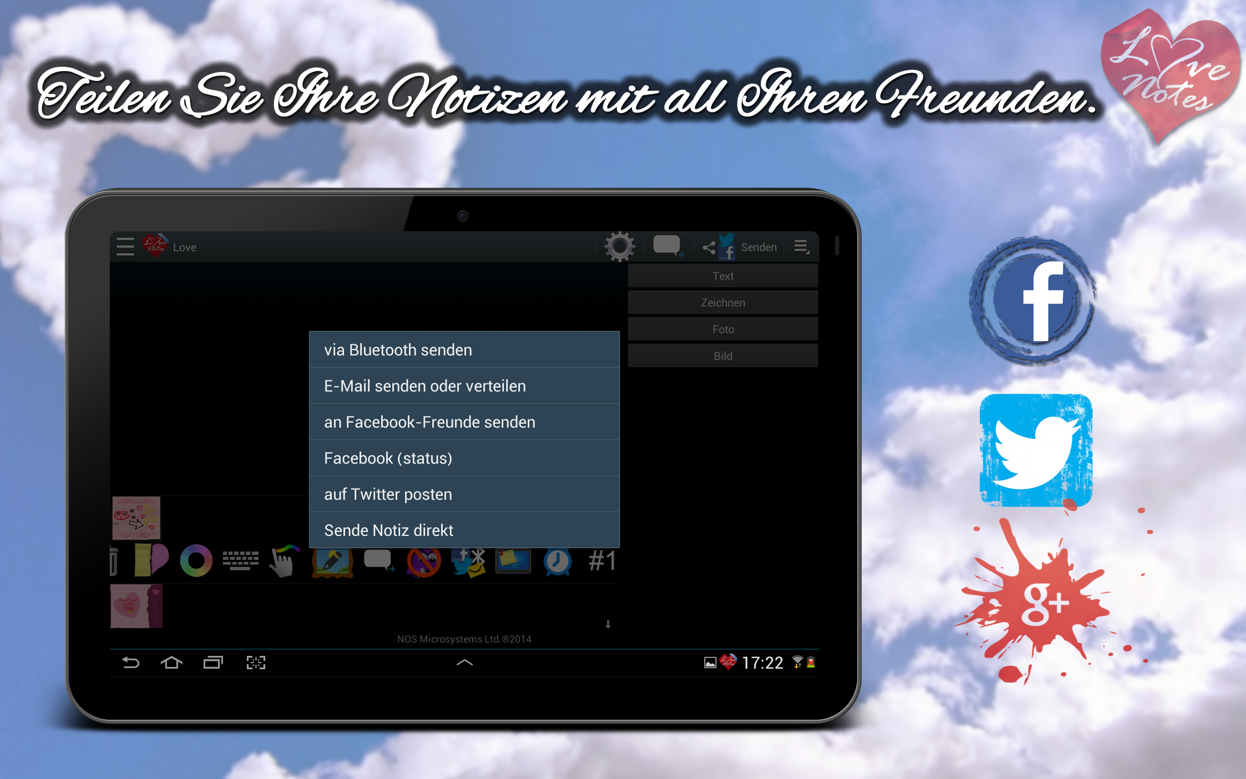The image size is (1246, 779).
Task: Tap Love Notes notification icon in status bar
Action: (728, 662)
